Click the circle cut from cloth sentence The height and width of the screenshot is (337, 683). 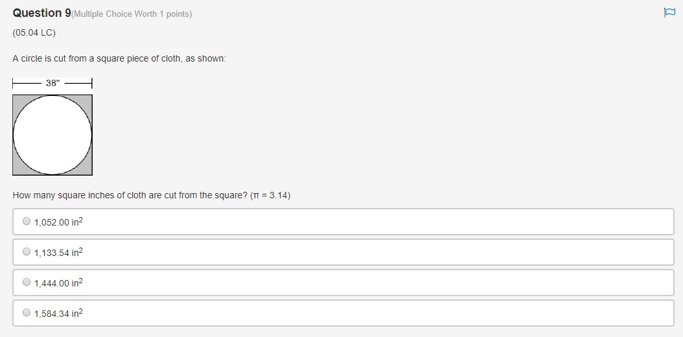119,58
